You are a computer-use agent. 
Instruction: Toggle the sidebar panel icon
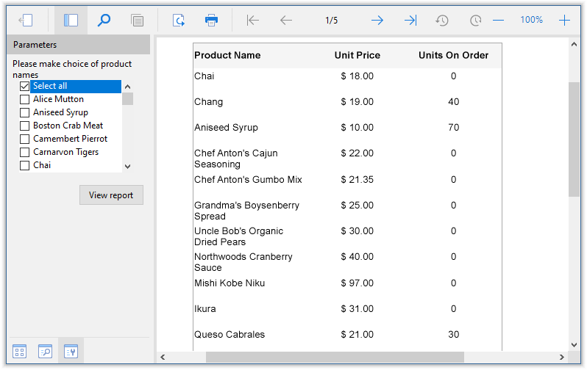click(x=71, y=20)
